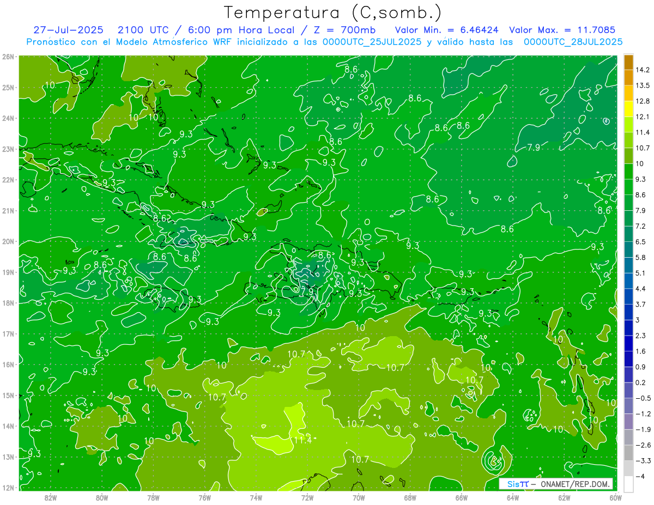Click the 70W longitude axis label
This screenshot has height=505, width=654.
[359, 498]
